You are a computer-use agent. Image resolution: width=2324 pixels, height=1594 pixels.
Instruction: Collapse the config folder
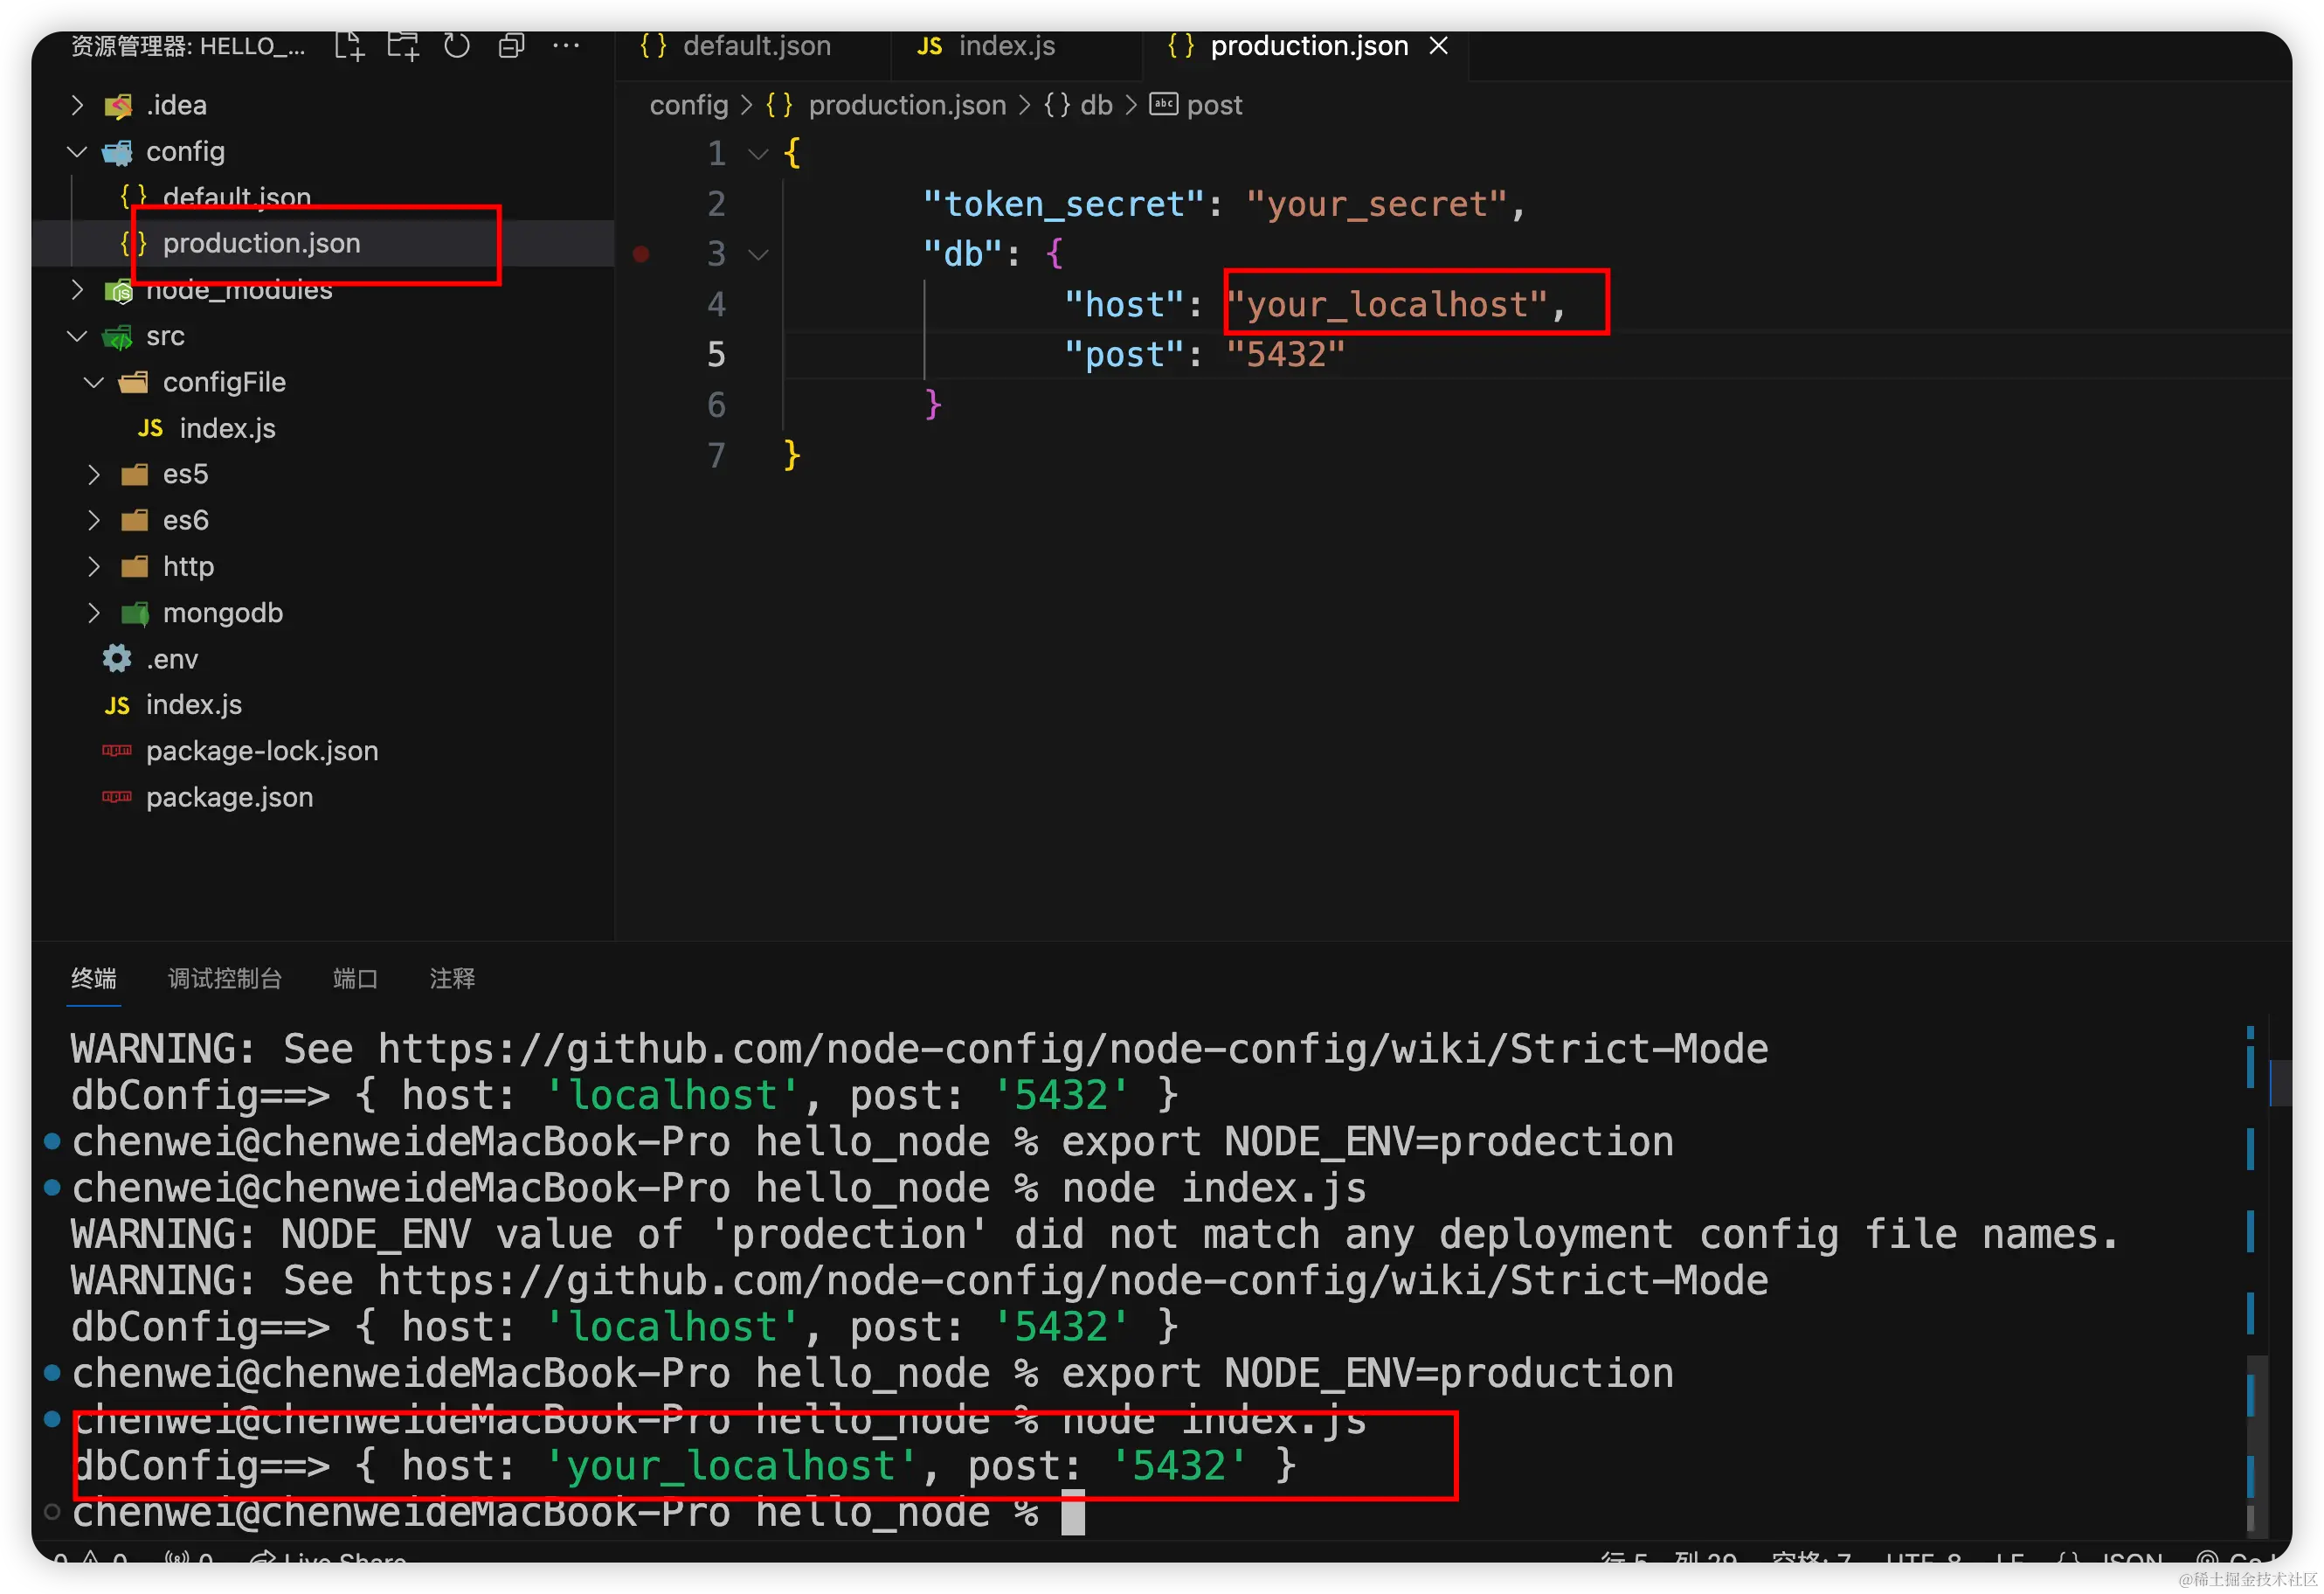(185, 151)
